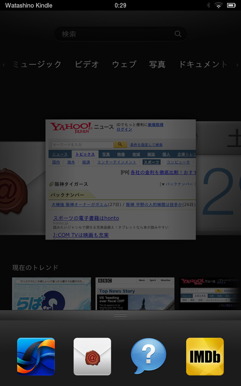
Task: Select the 個人 tab on Yahoo page
Action: [x=166, y=154]
